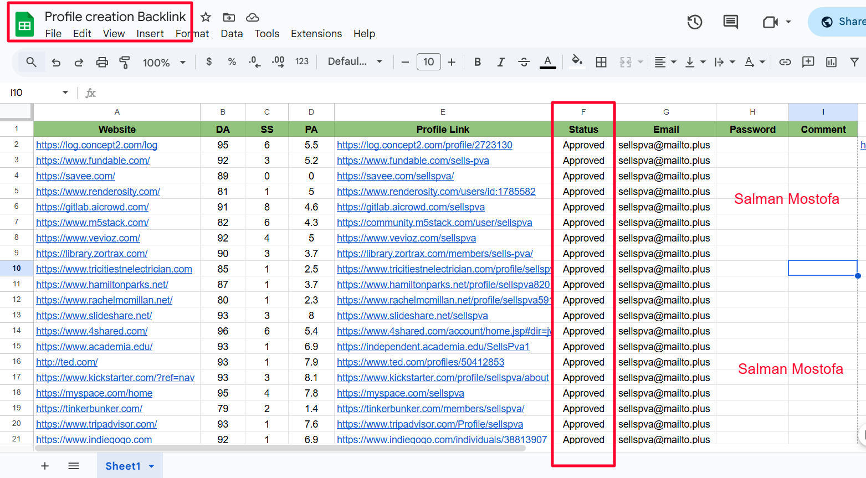Viewport: 866px width, 478px height.
Task: Toggle bold formatting
Action: click(x=478, y=62)
